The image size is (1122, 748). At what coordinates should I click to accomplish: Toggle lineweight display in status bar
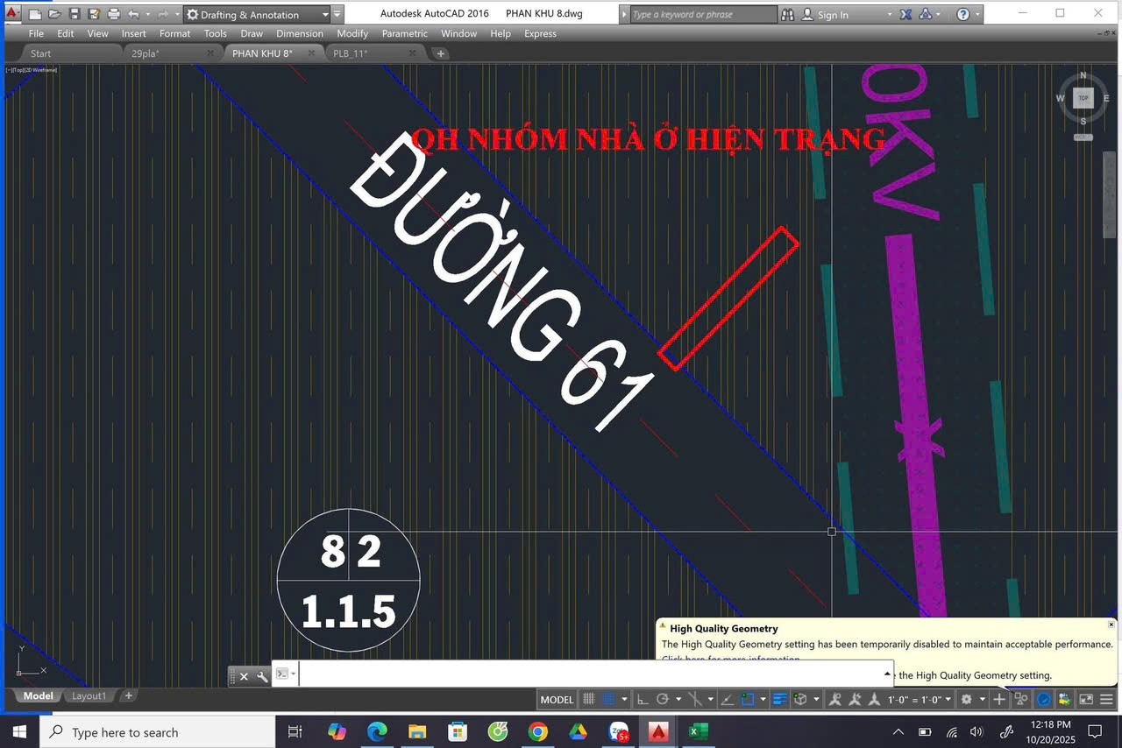[779, 699]
